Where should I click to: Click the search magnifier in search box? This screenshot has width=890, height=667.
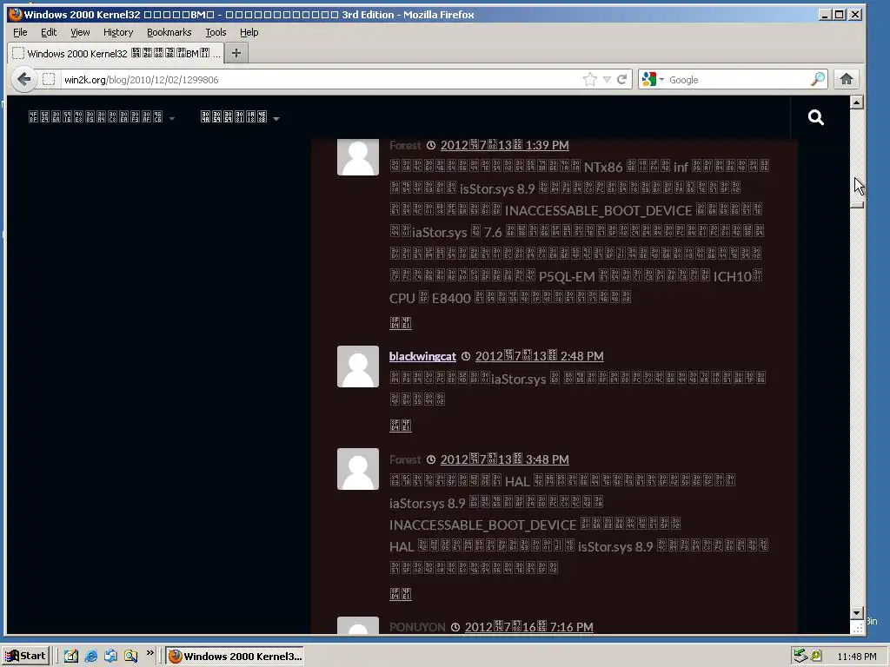(817, 79)
